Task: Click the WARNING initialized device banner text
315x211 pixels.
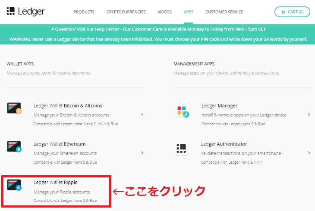Action: click(158, 39)
